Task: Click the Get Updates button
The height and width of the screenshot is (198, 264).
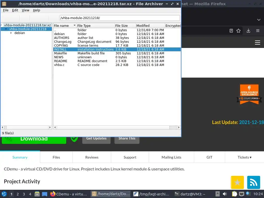Action: 96,140
